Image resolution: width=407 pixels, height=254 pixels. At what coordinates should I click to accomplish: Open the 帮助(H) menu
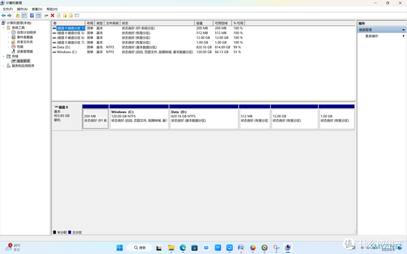52,9
